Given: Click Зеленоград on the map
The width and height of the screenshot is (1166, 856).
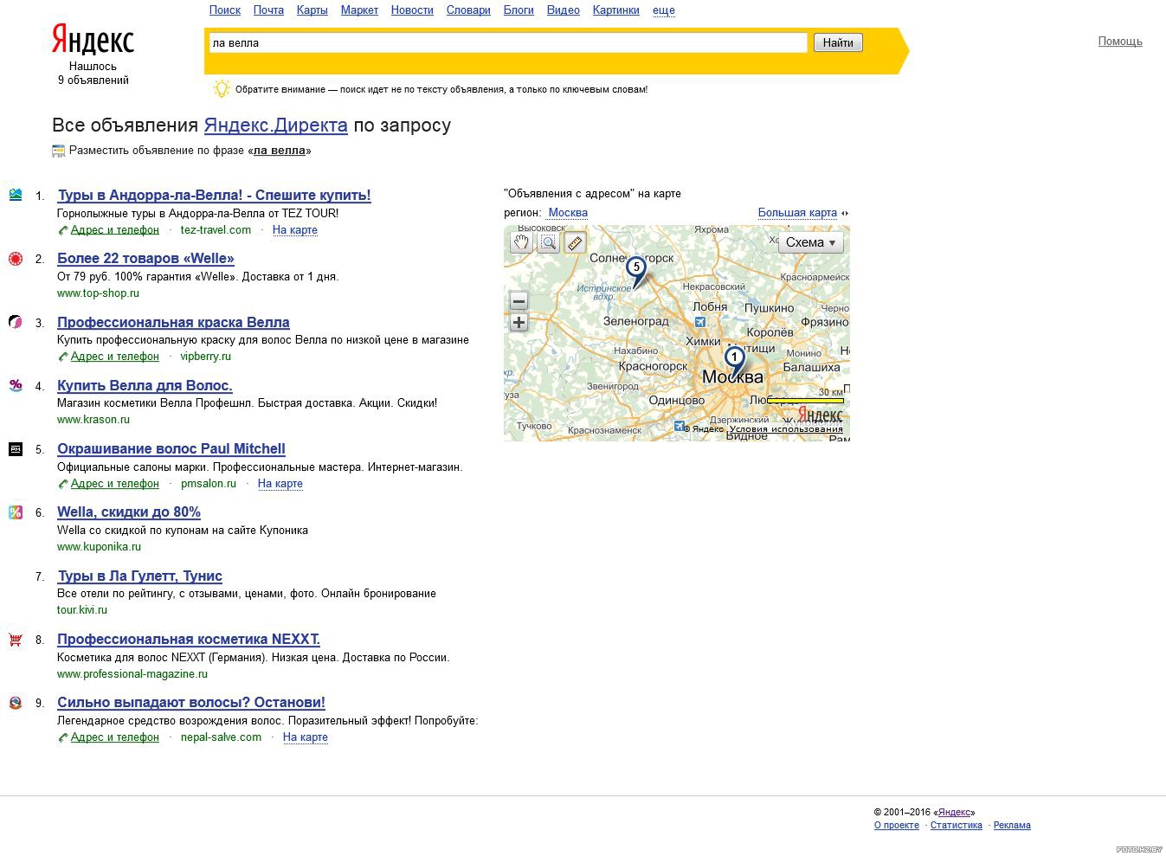Looking at the screenshot, I should 635,321.
